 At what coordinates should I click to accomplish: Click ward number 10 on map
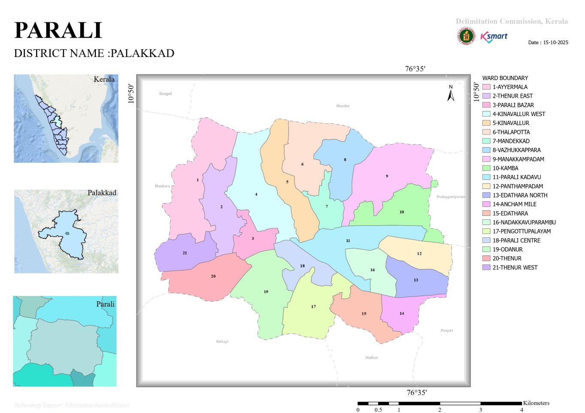(x=402, y=212)
